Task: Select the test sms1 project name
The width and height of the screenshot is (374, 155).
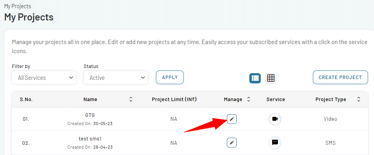Action: [x=90, y=138]
